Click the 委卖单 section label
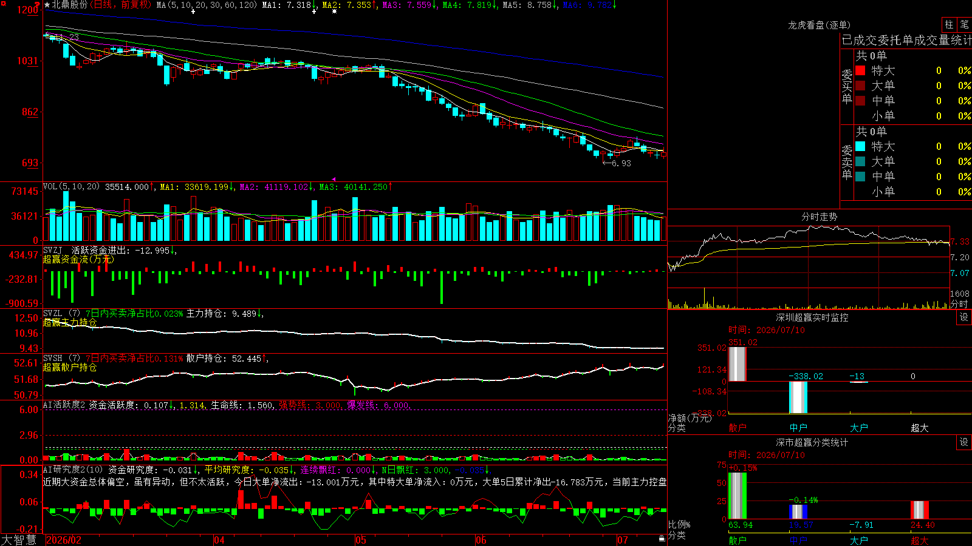 [x=847, y=162]
